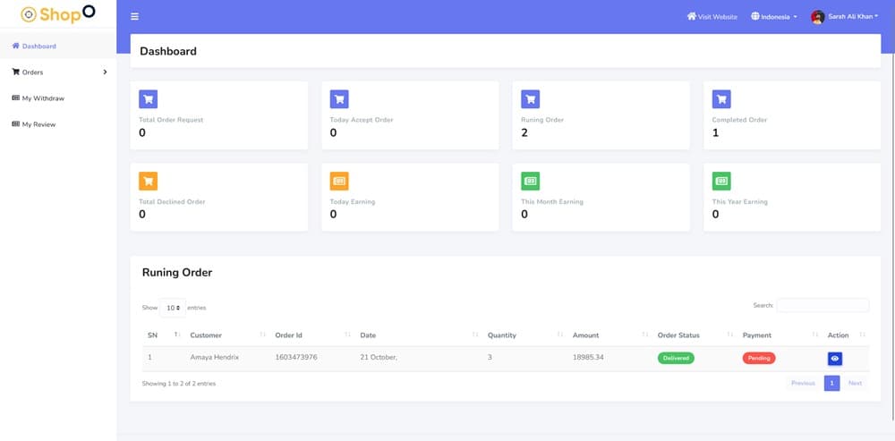Open the Indonesia language dropdown
This screenshot has height=441, width=895.
773,16
